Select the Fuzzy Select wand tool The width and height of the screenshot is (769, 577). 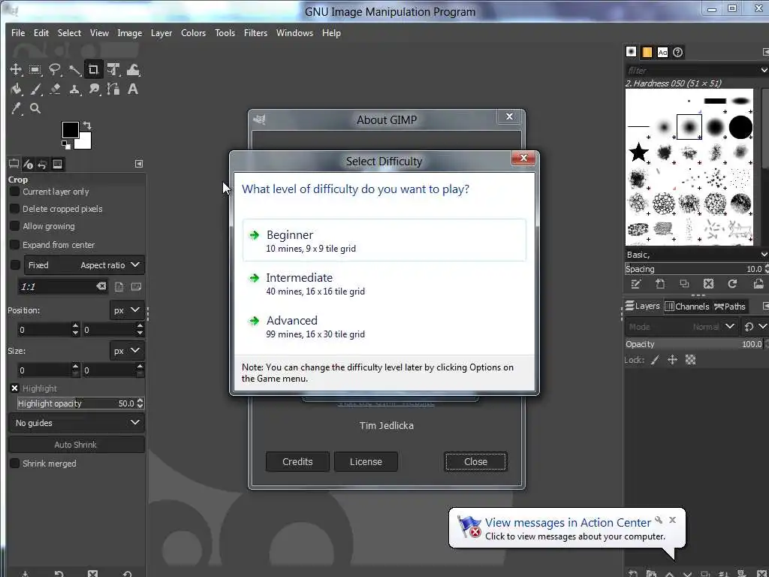tap(74, 70)
